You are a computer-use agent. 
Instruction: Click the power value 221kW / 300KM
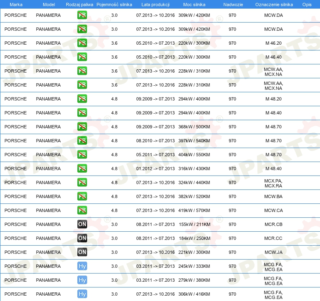194,252
